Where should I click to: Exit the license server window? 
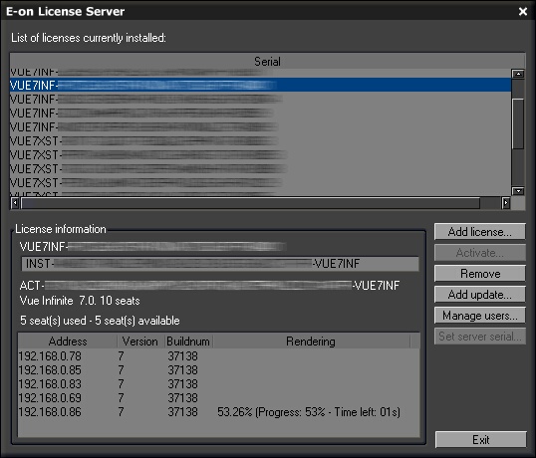(480, 439)
